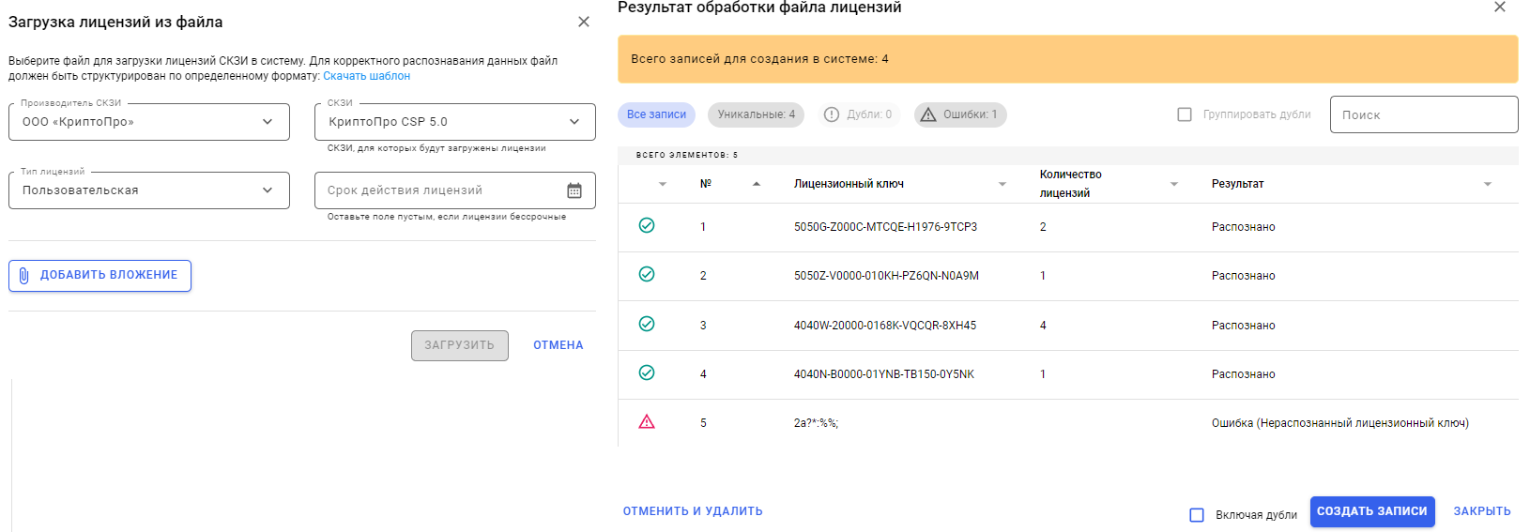The image size is (1530, 532).
Task: Select the Все записи filter tab
Action: click(x=656, y=114)
